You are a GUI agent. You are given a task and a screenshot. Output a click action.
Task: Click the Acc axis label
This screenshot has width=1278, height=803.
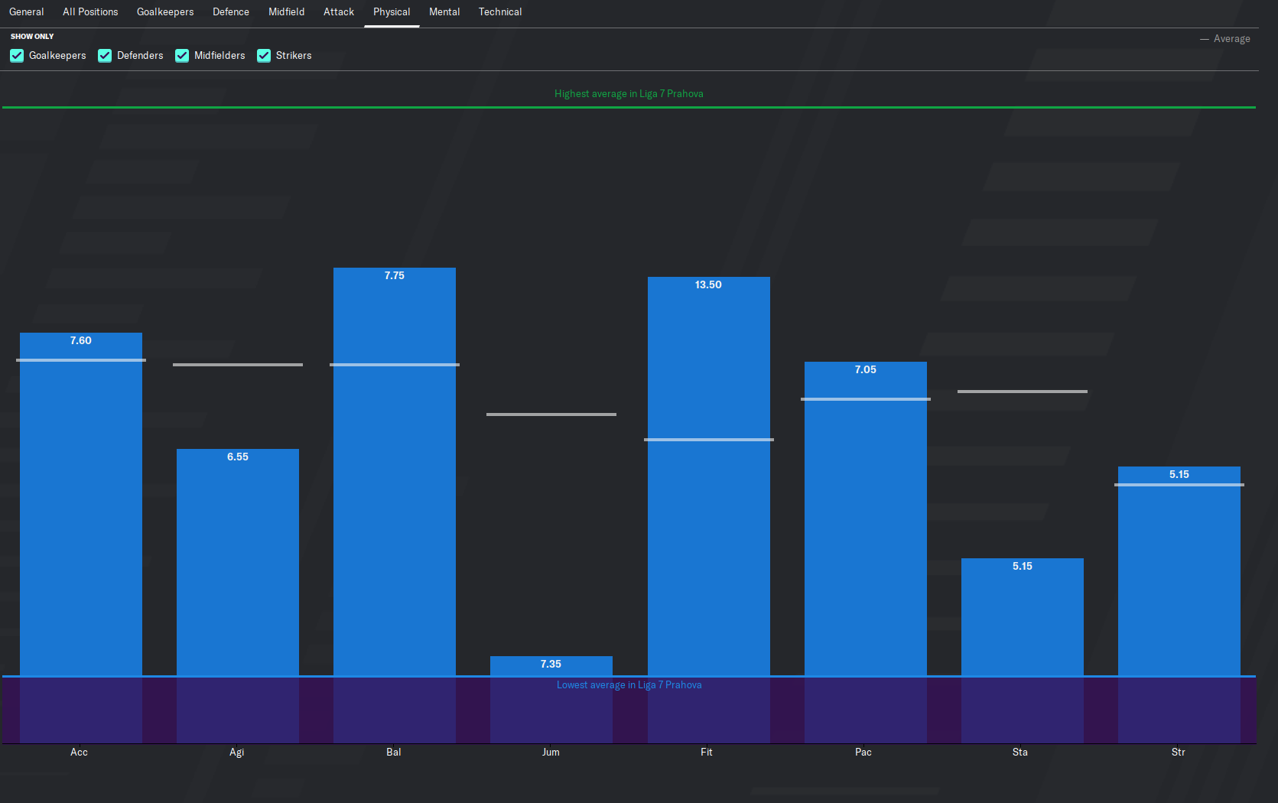pos(80,753)
